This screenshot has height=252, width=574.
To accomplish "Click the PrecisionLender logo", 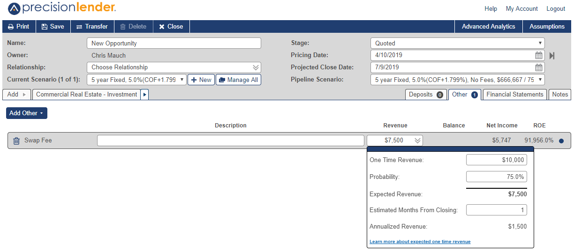I will 62,8.
